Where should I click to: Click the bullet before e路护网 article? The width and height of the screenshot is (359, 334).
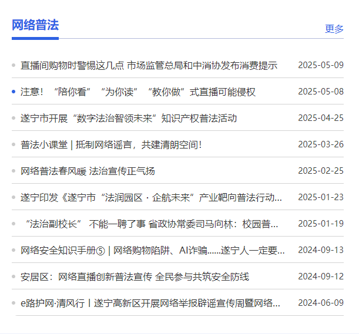click(14, 303)
